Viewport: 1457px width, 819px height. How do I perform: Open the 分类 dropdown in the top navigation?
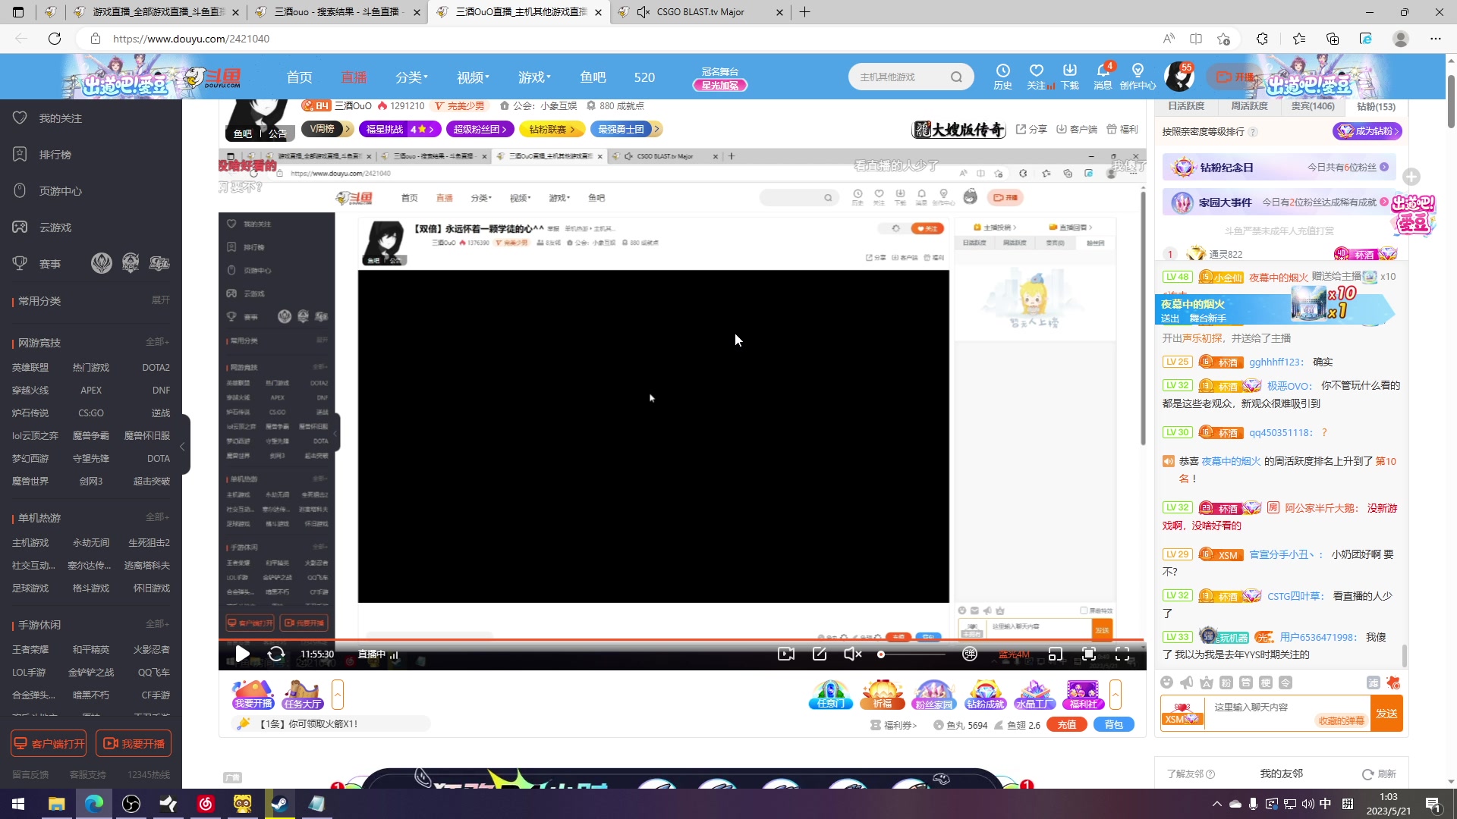click(411, 77)
